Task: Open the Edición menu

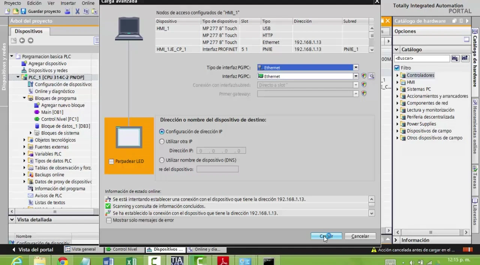Action: click(x=34, y=3)
